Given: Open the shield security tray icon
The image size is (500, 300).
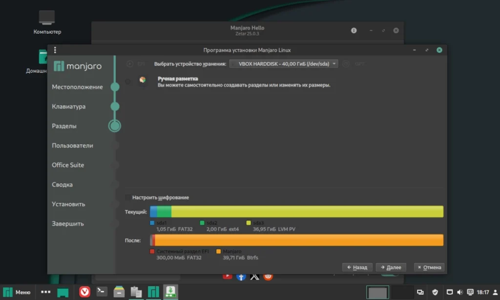Looking at the screenshot, I should point(435,292).
